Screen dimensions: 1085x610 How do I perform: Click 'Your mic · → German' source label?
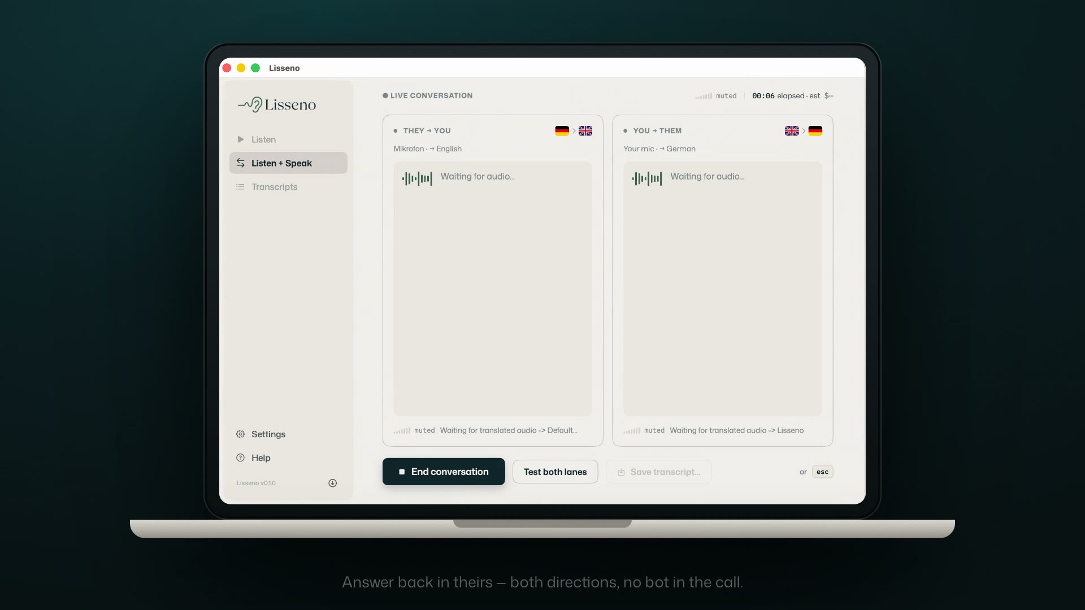coord(659,149)
